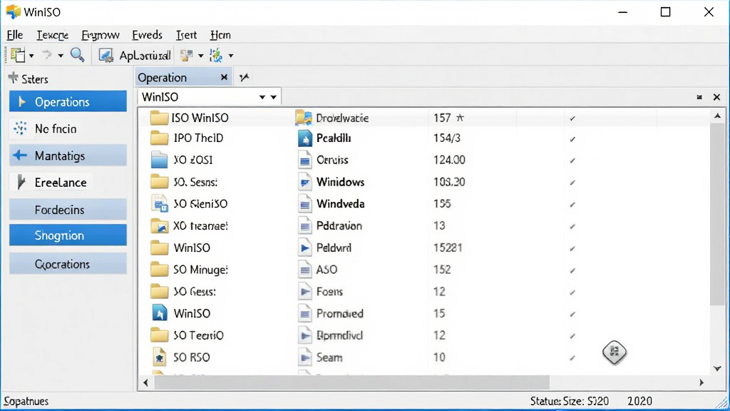The height and width of the screenshot is (411, 730).
Task: Close the Operation tab
Action: tap(224, 77)
